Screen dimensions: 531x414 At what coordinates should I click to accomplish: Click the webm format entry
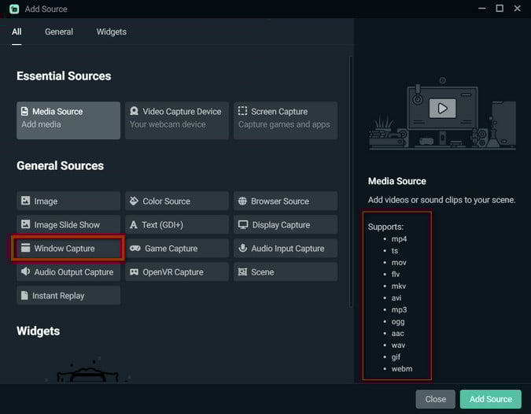[x=402, y=368]
